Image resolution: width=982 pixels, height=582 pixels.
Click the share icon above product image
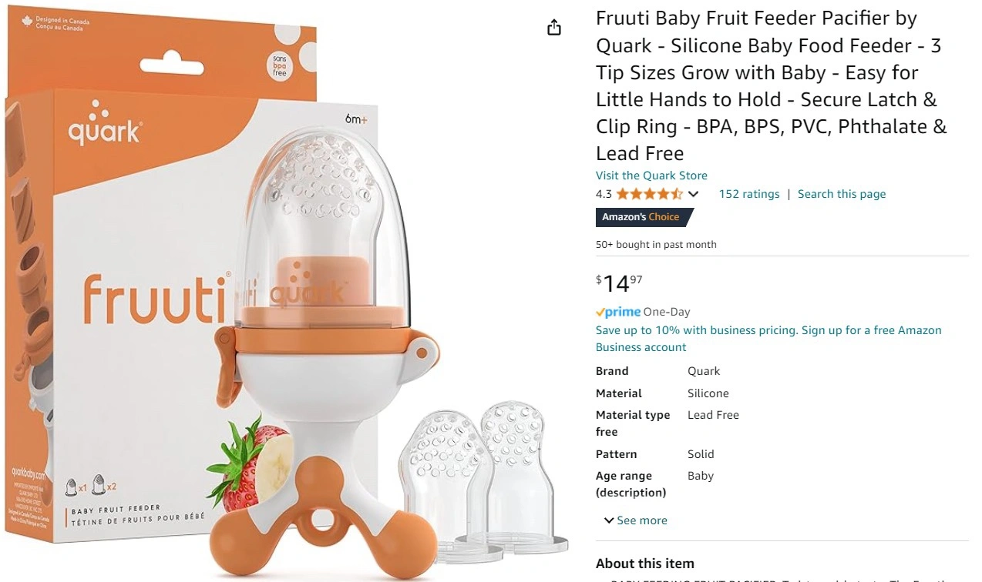coord(553,28)
